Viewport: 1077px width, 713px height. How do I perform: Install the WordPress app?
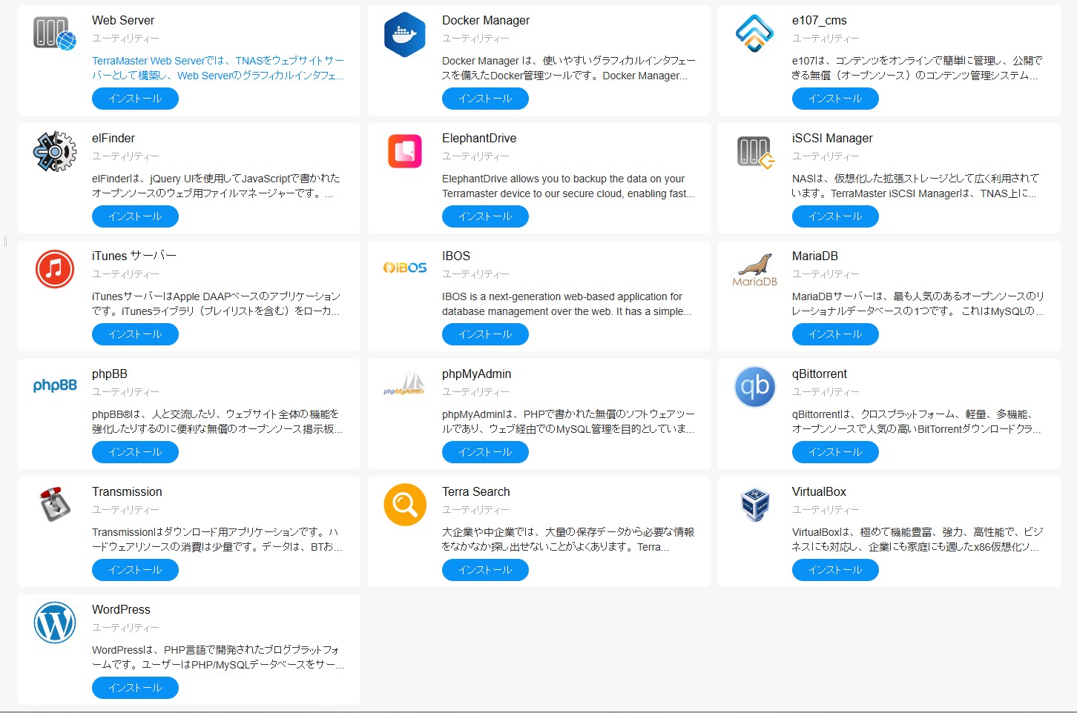(x=135, y=688)
